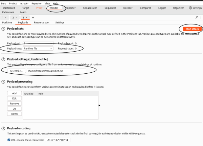Add a new Intruder tab with plus

click(x=33, y=17)
